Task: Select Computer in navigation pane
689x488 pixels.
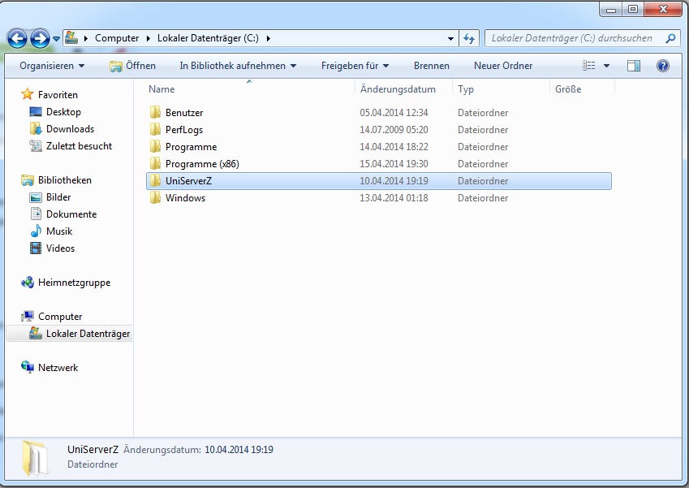Action: click(x=60, y=317)
